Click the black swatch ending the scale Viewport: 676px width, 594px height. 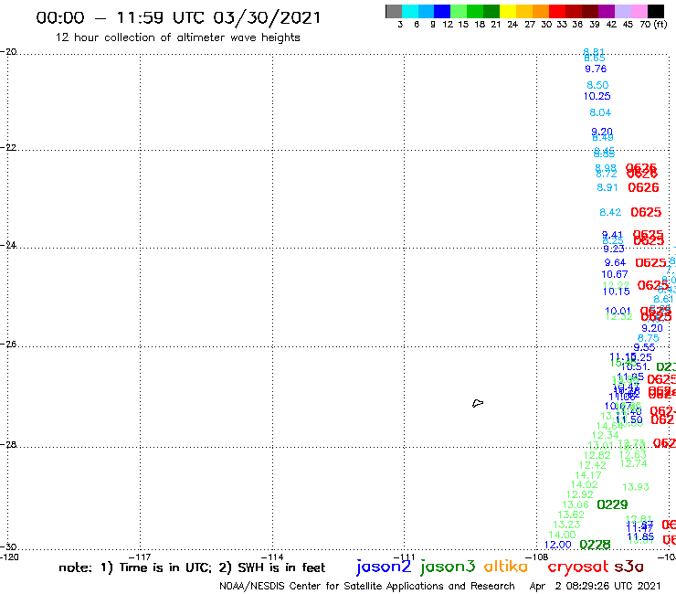[655, 11]
